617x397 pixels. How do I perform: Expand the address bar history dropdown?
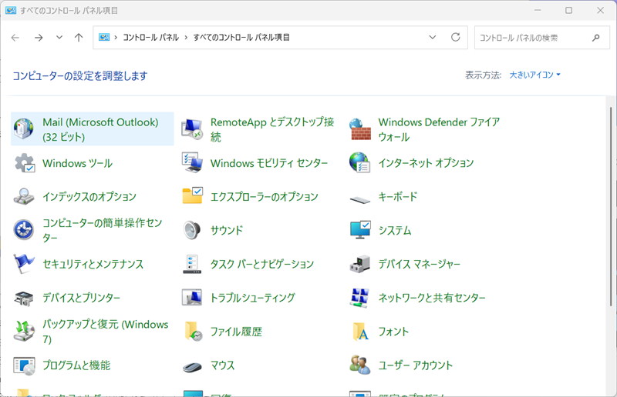pos(433,37)
